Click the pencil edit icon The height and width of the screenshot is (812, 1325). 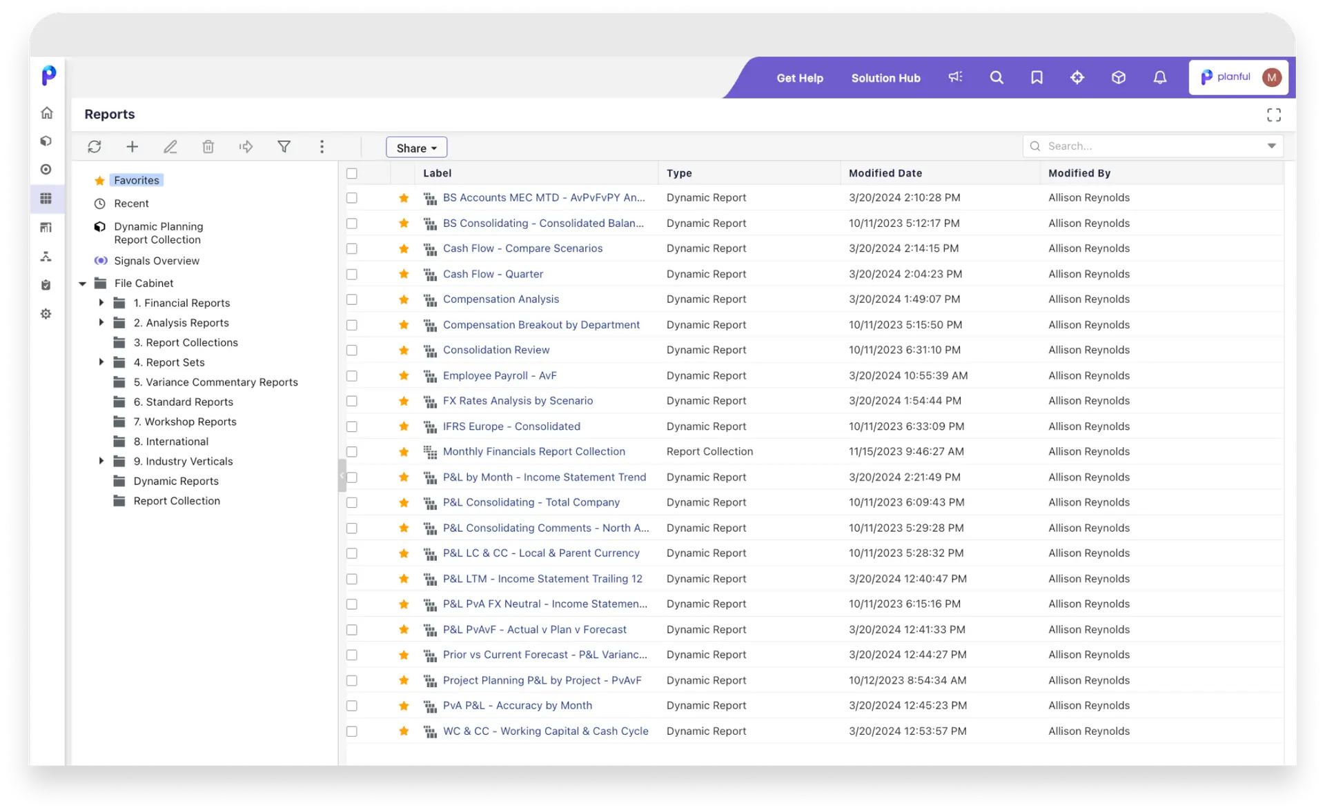pos(170,147)
